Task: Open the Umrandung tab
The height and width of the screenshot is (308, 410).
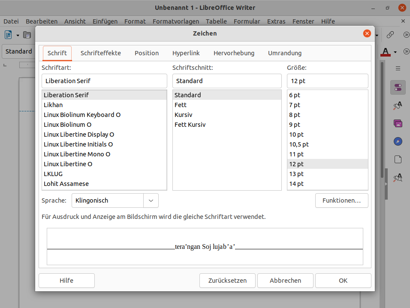Action: click(285, 53)
